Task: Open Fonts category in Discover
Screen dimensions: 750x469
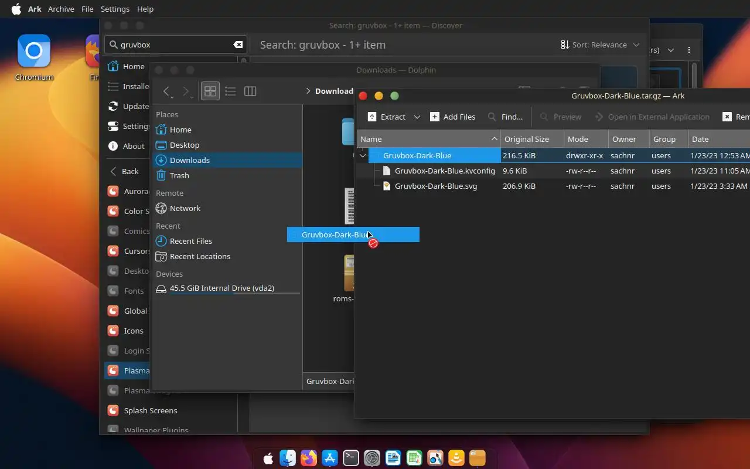Action: tap(128, 291)
